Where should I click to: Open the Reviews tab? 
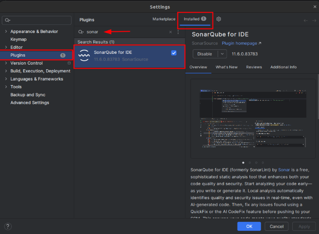[x=254, y=67]
